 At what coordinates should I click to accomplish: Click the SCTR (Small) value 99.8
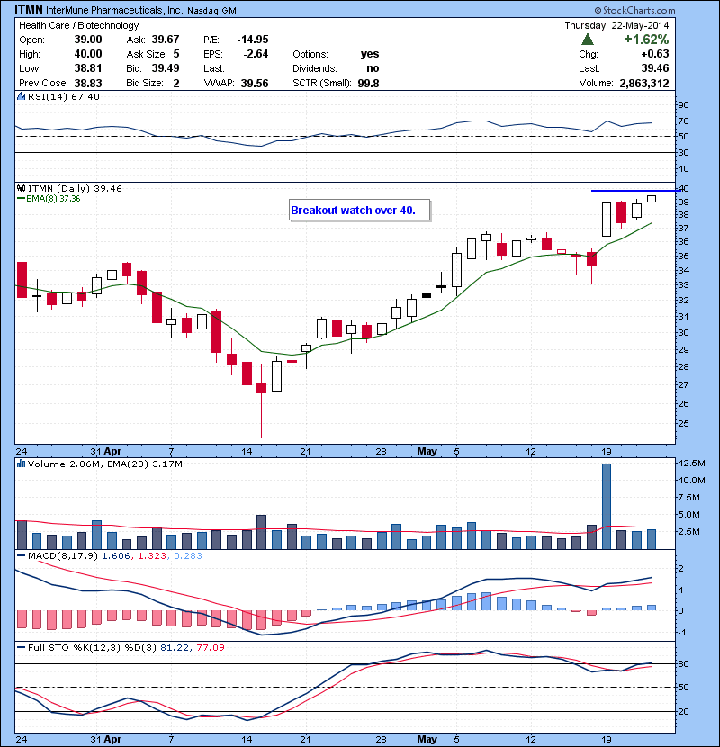[x=368, y=84]
